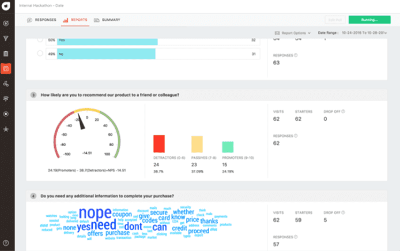Click the -14.51 score inside the gauge
Screen dimensions: 400x251
click(87, 153)
